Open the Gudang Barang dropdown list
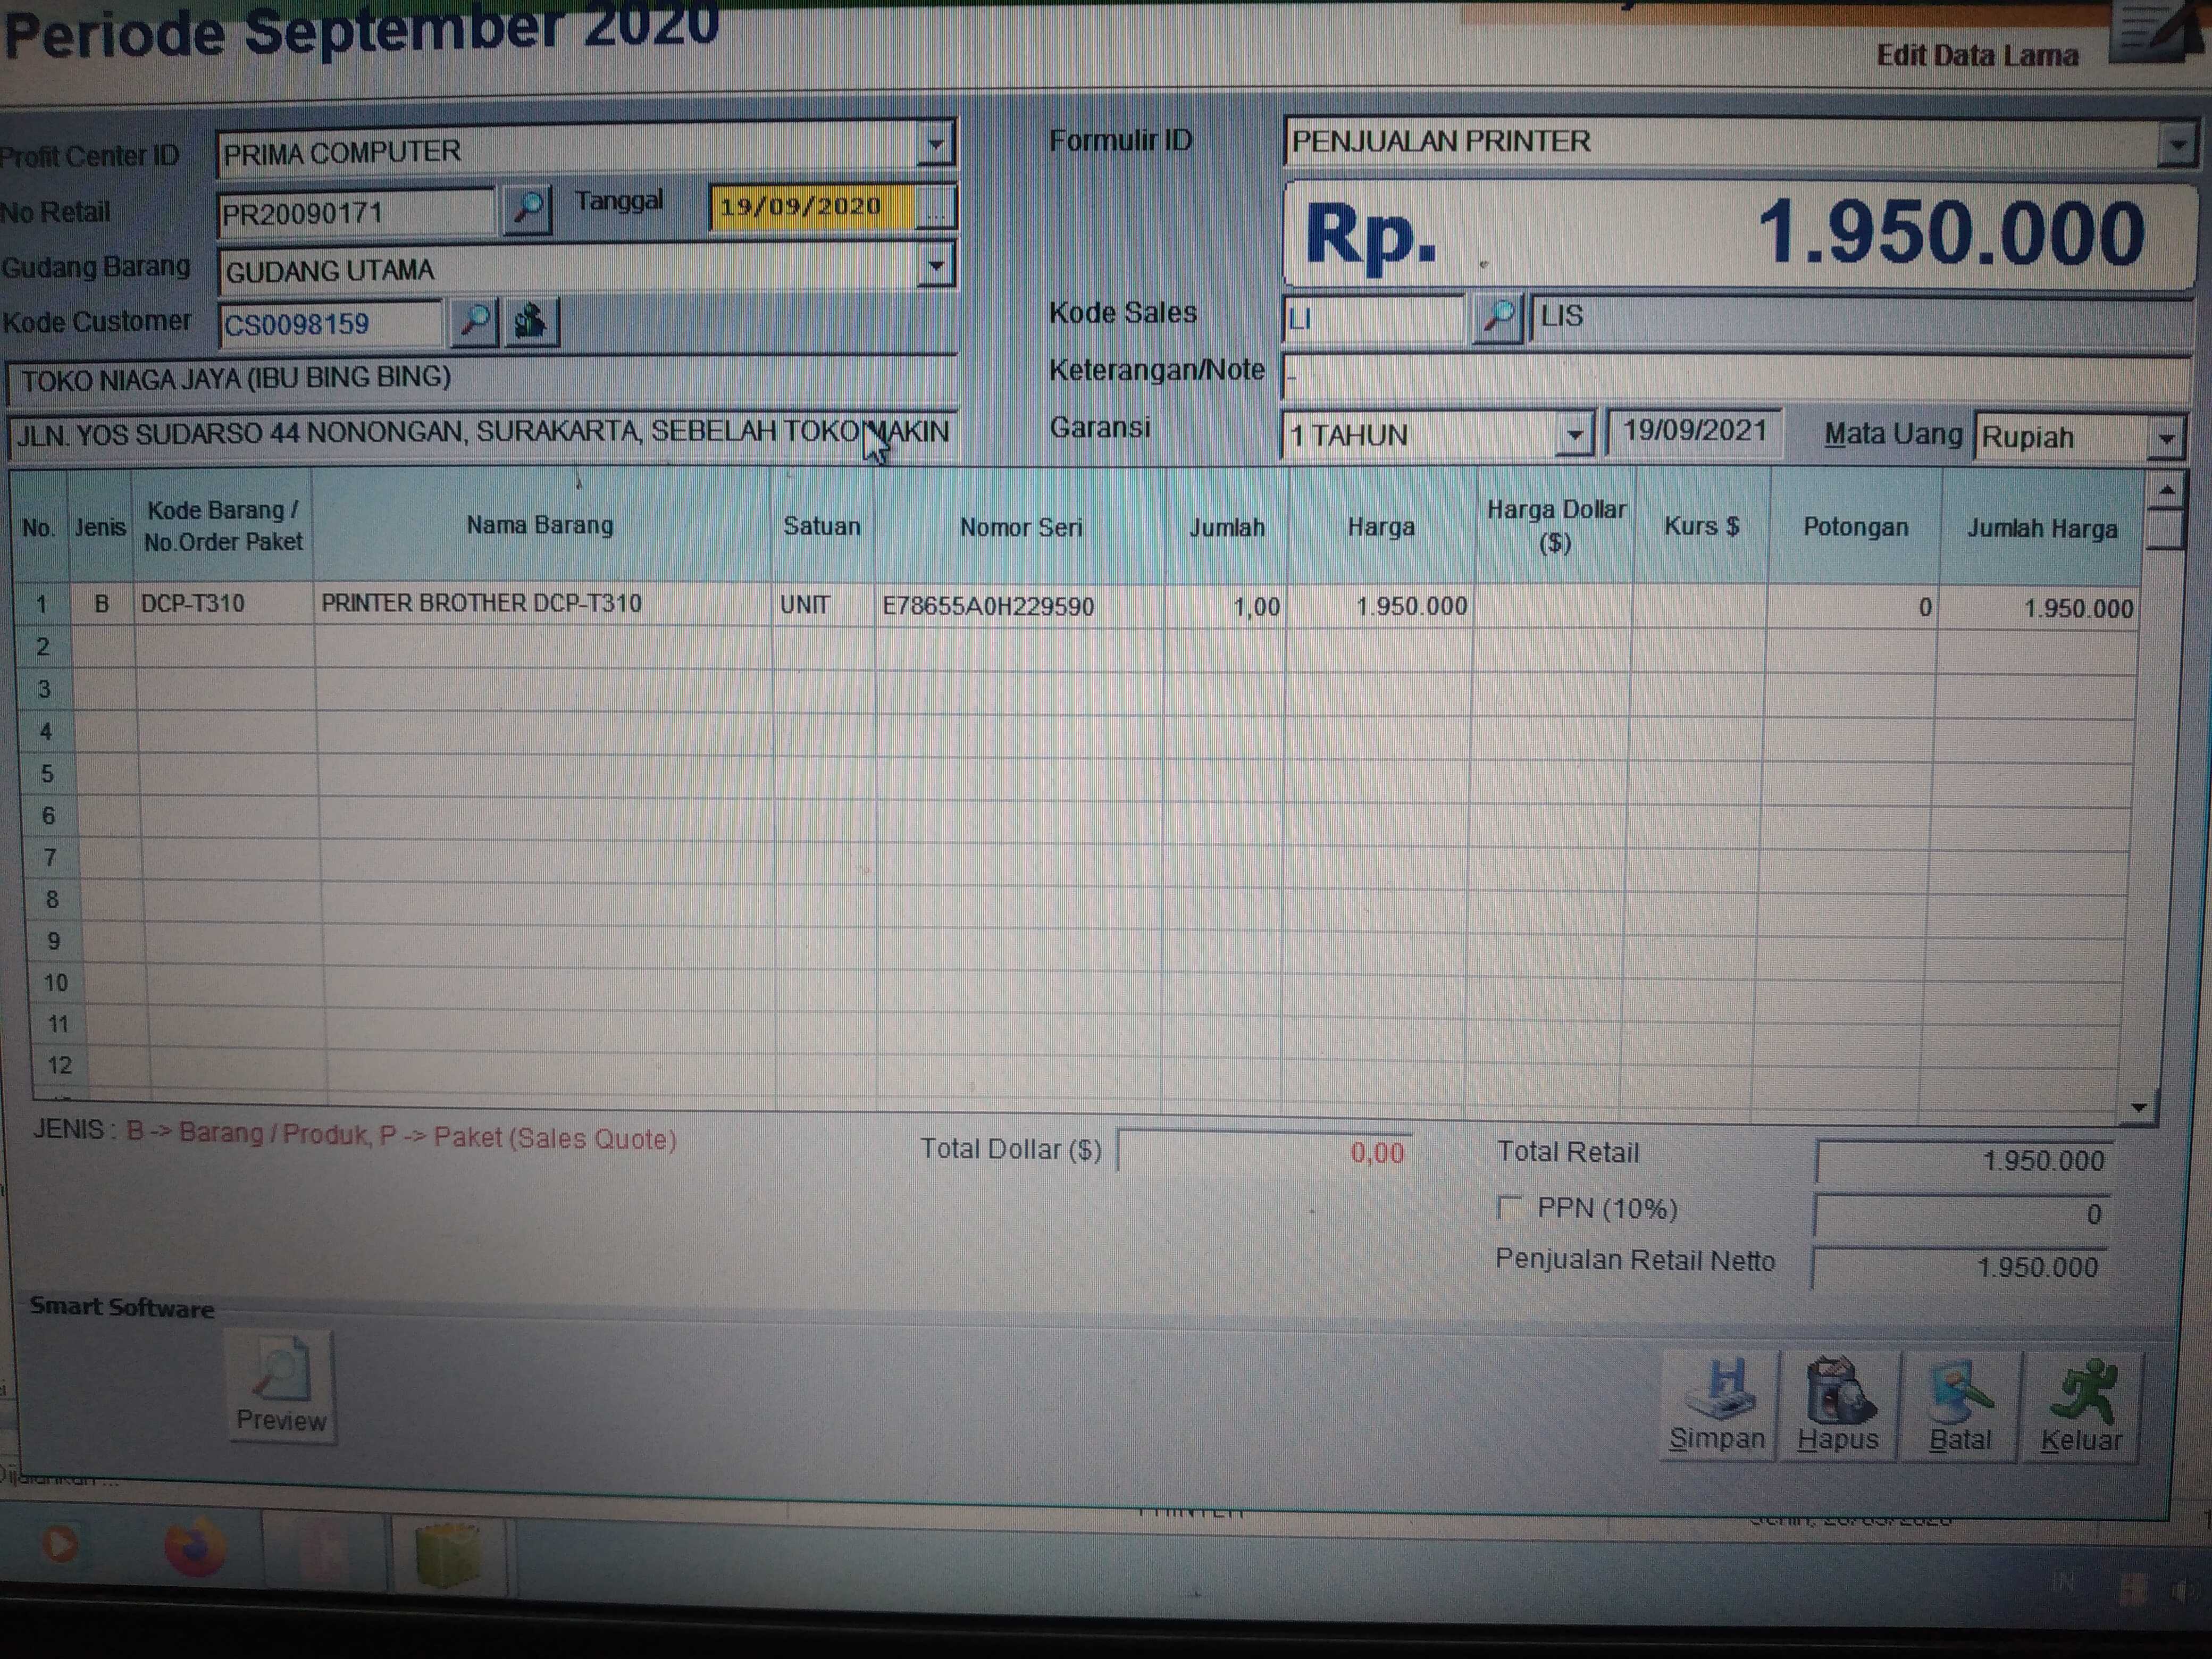 click(935, 267)
